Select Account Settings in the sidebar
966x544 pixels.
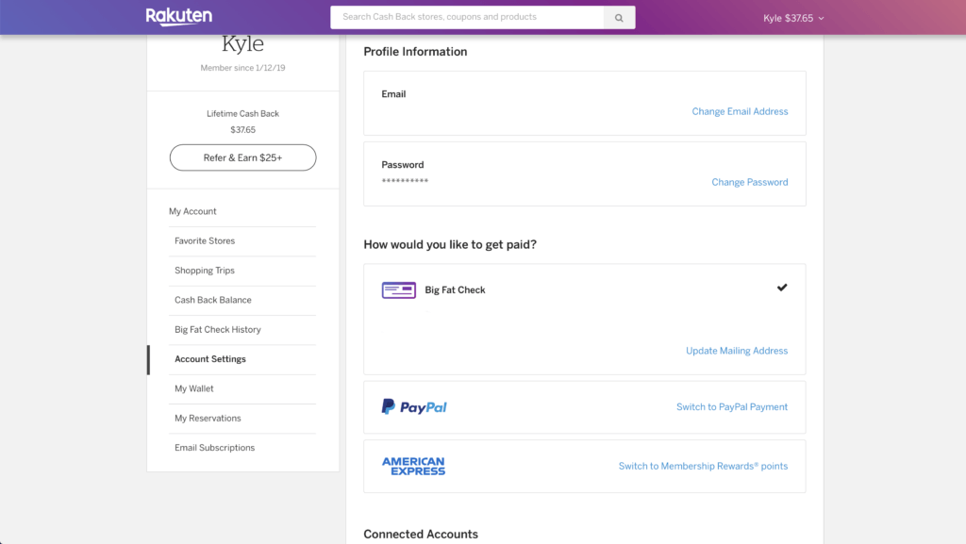[210, 359]
